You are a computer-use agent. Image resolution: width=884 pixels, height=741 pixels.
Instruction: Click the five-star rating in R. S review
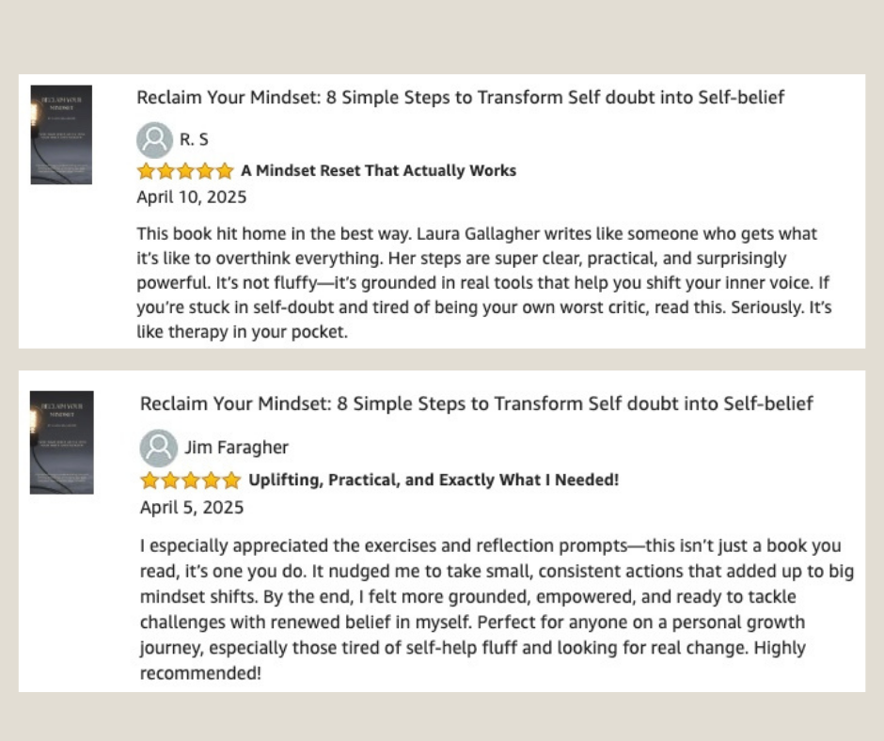(x=185, y=171)
